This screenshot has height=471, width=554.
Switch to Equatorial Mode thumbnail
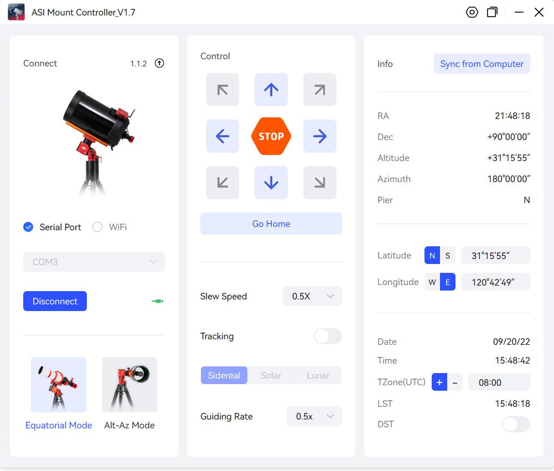59,385
